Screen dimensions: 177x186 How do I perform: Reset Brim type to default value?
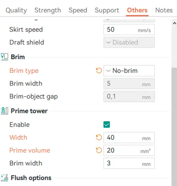coord(99,71)
